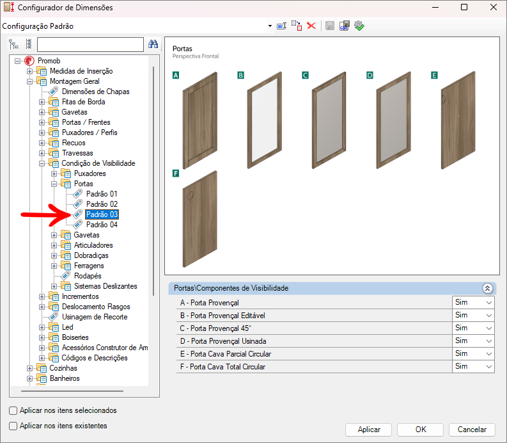The height and width of the screenshot is (443, 507).
Task: Collapse the Montagem Geral node
Action: (29, 81)
